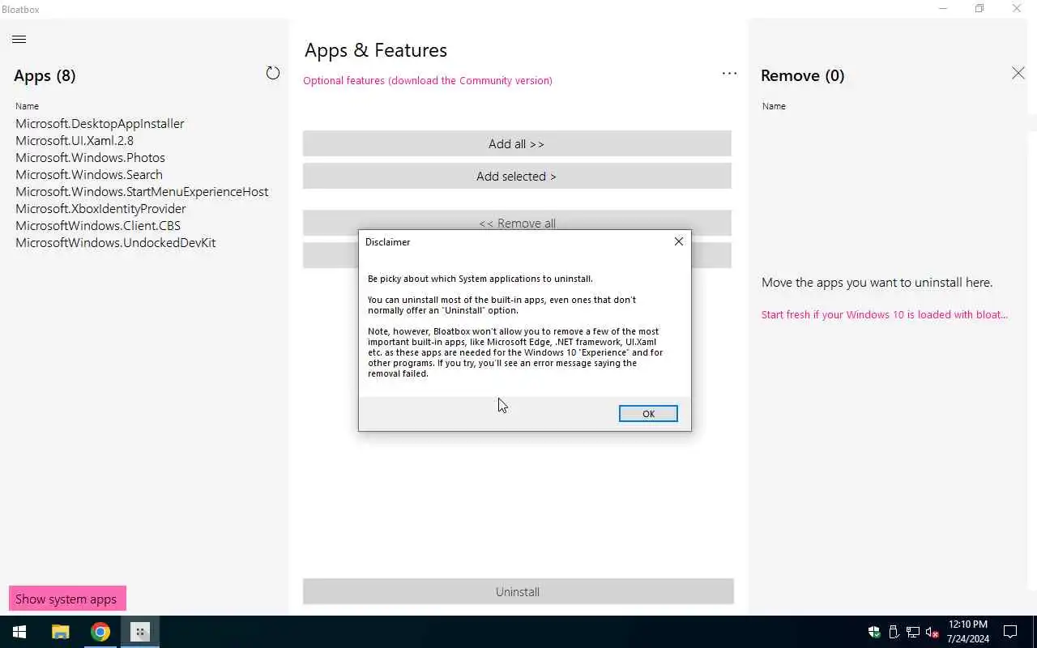Select MicrosoftWindows.Client.CBS entry

98,225
